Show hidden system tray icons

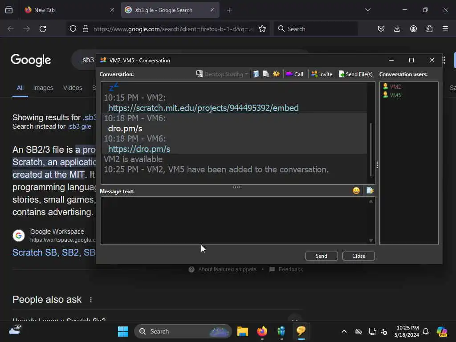(x=344, y=331)
